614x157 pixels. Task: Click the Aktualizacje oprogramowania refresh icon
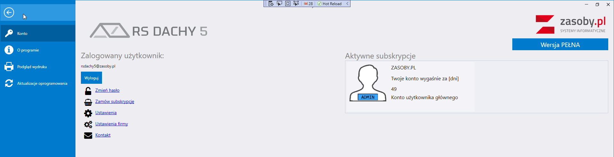click(9, 83)
